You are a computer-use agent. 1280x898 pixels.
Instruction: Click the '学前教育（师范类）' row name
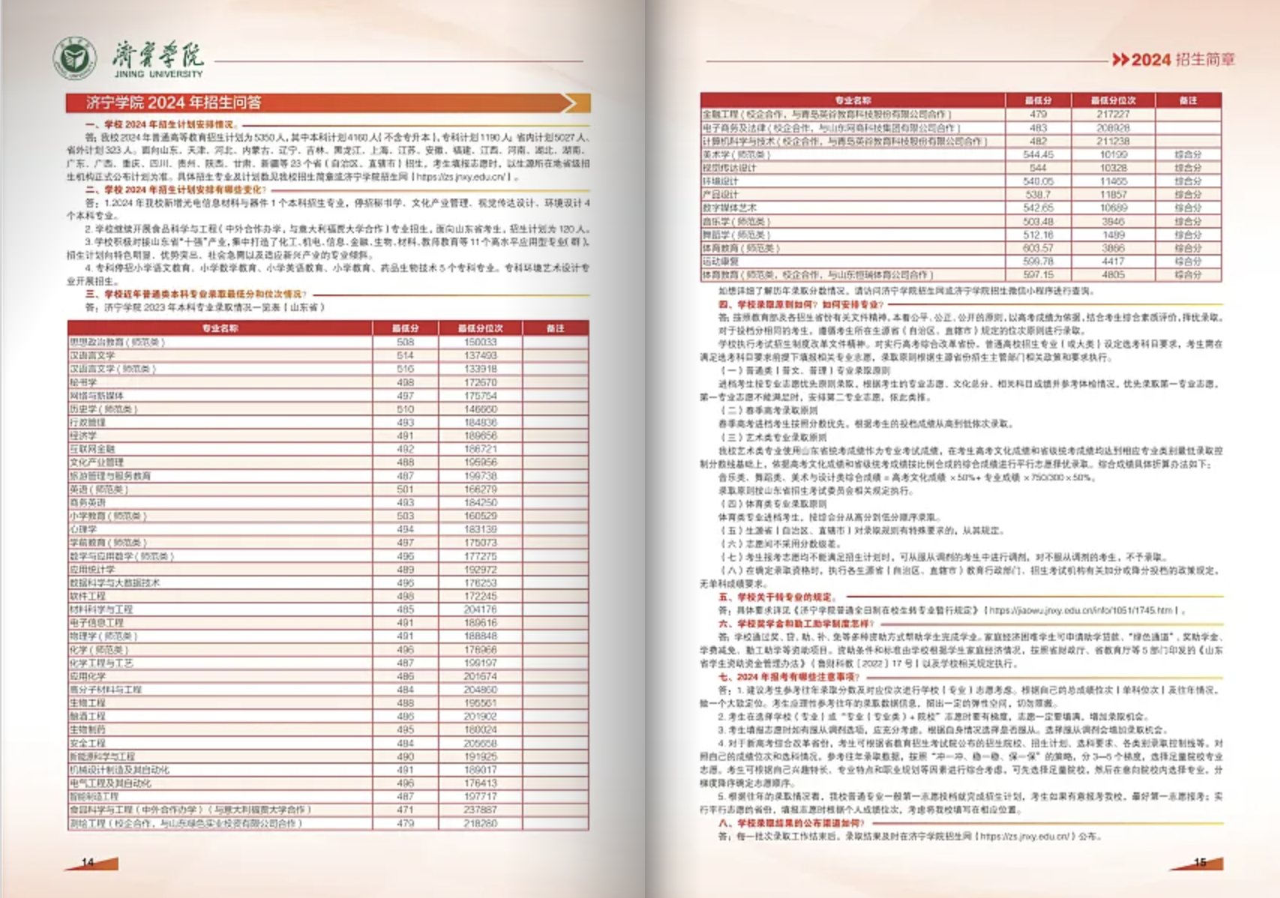[x=108, y=543]
